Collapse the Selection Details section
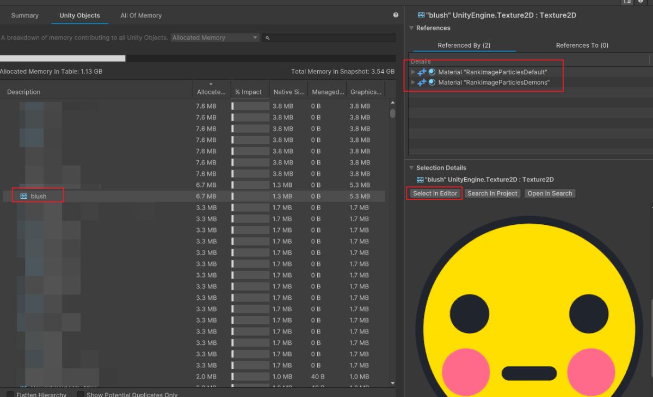The width and height of the screenshot is (653, 397). [411, 168]
